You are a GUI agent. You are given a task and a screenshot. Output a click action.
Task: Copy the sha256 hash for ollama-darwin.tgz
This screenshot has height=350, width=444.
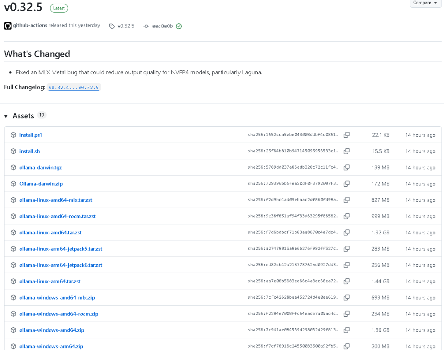coord(346,167)
